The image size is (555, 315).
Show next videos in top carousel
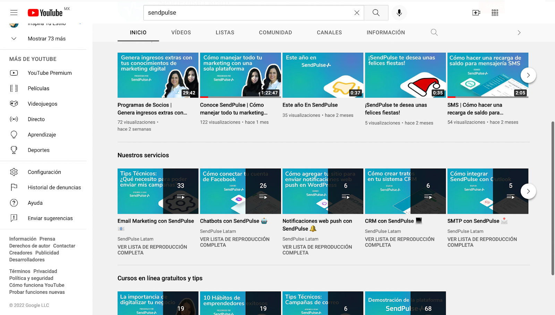coord(528,75)
